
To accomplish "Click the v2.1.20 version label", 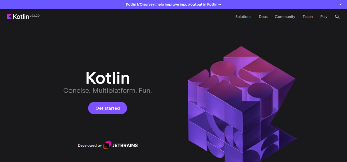I will 35,16.
